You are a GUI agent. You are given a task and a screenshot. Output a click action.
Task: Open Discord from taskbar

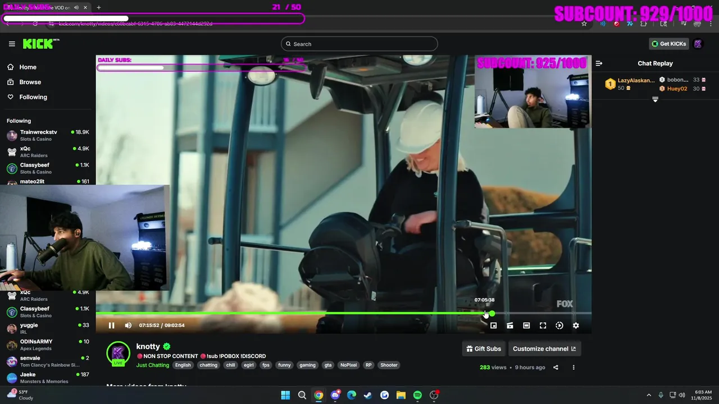coord(335,395)
